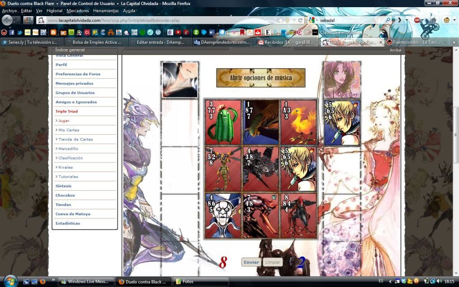Image resolution: width=459 pixels, height=287 pixels.
Task: Switch to the Fuertecondor tab
Action: (x=416, y=42)
